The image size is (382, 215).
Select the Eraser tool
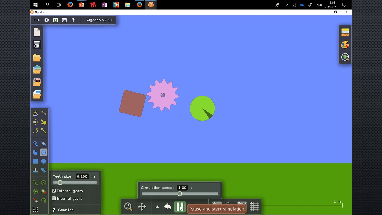44,144
